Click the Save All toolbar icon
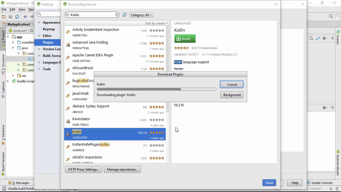341x192 pixels. [x=10, y=17]
